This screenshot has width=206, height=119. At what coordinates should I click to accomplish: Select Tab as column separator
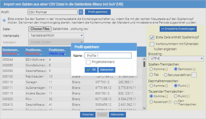151,75
